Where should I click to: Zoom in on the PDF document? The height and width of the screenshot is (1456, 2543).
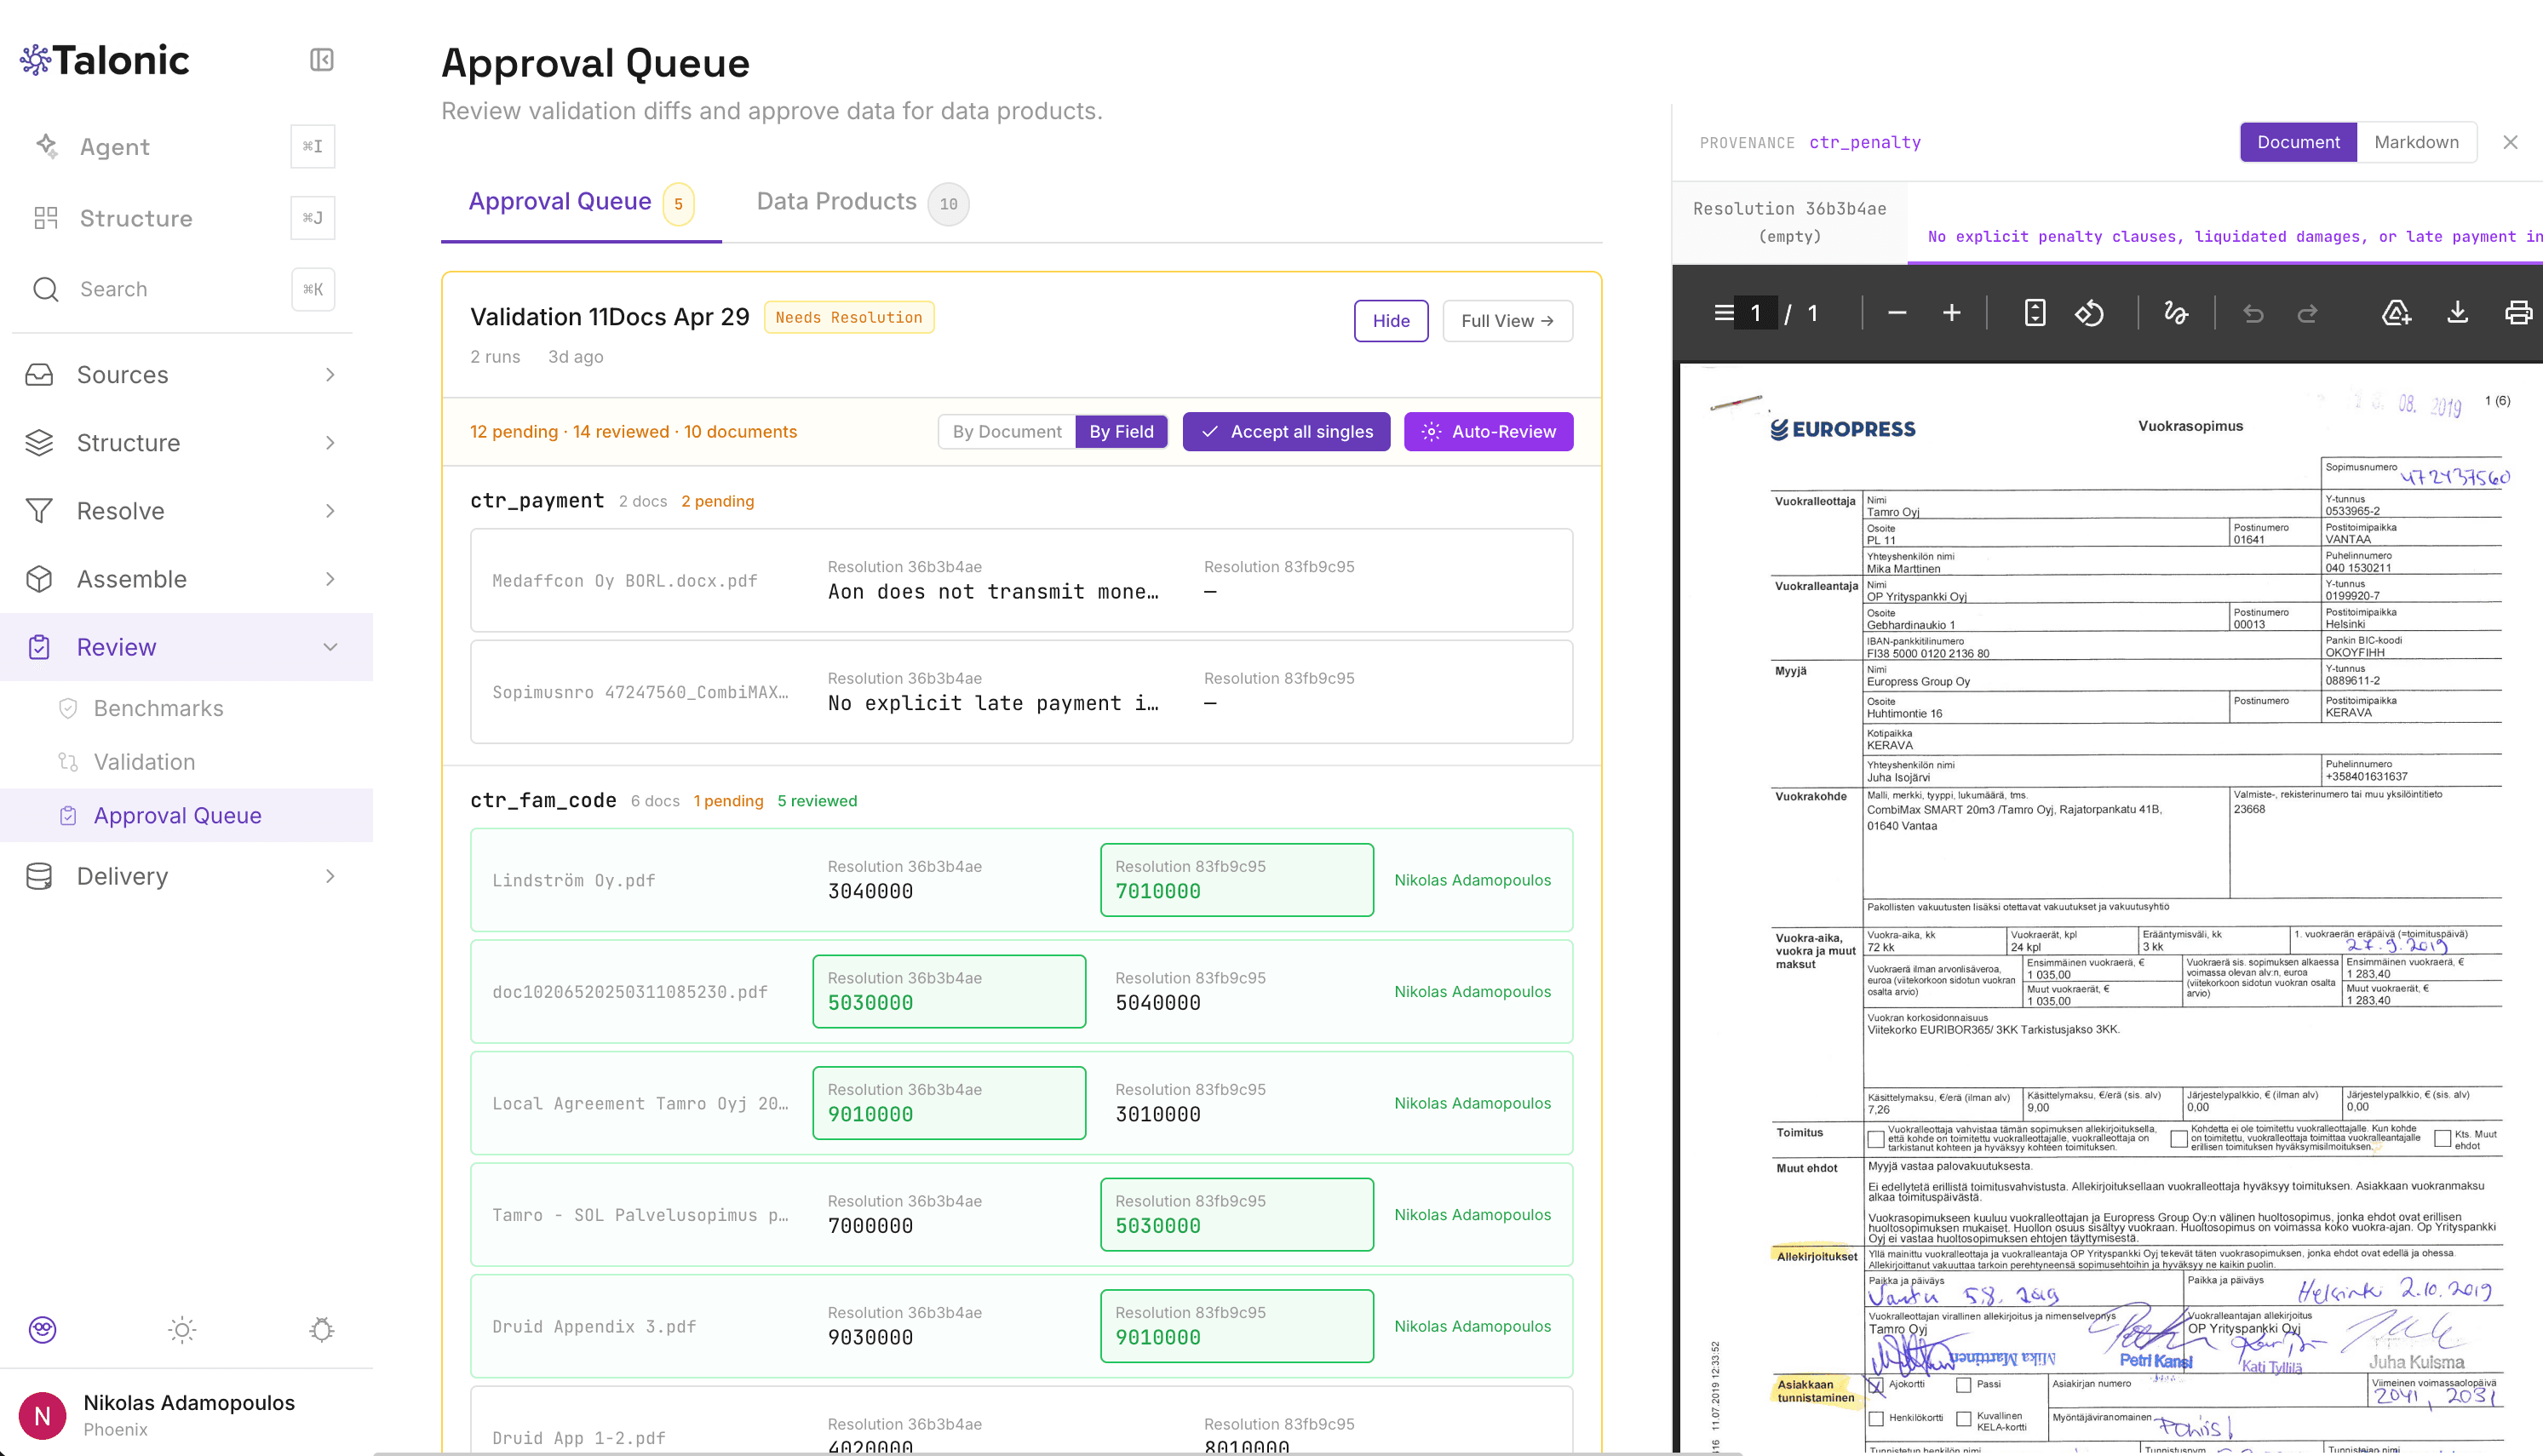[1952, 313]
